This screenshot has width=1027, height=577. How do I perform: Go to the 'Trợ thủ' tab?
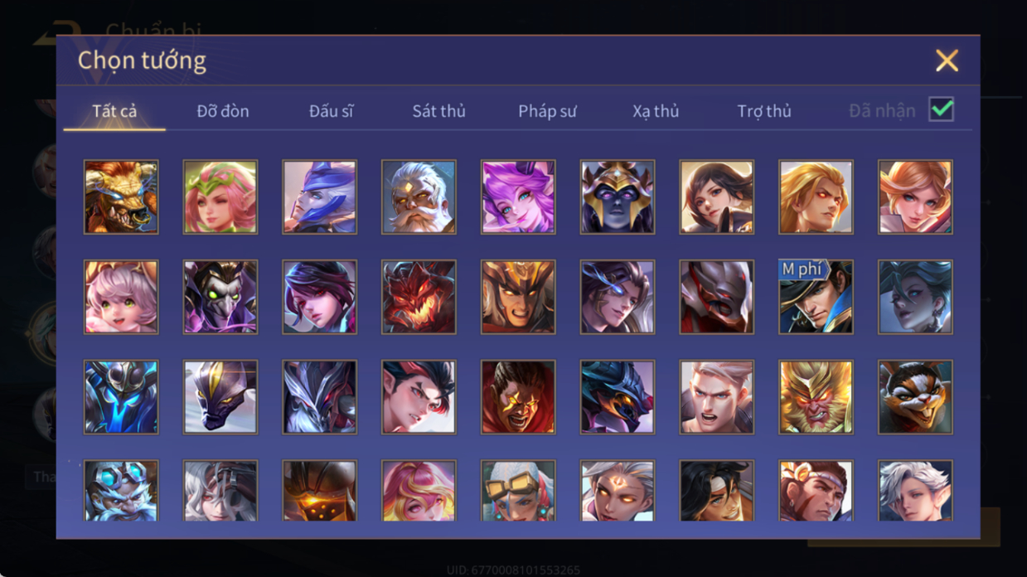click(x=764, y=111)
